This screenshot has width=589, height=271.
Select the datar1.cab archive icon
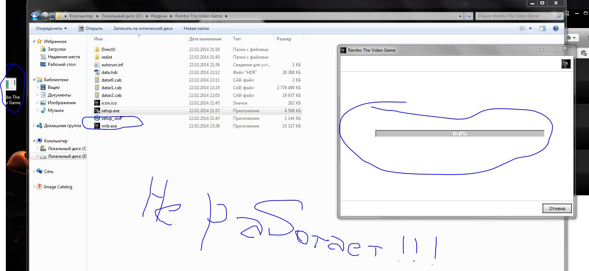click(97, 87)
